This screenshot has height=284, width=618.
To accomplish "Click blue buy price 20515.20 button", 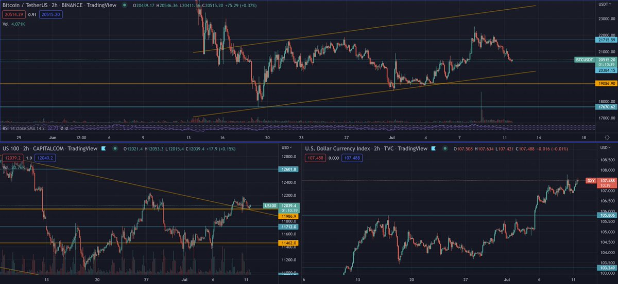I will 52,15.
